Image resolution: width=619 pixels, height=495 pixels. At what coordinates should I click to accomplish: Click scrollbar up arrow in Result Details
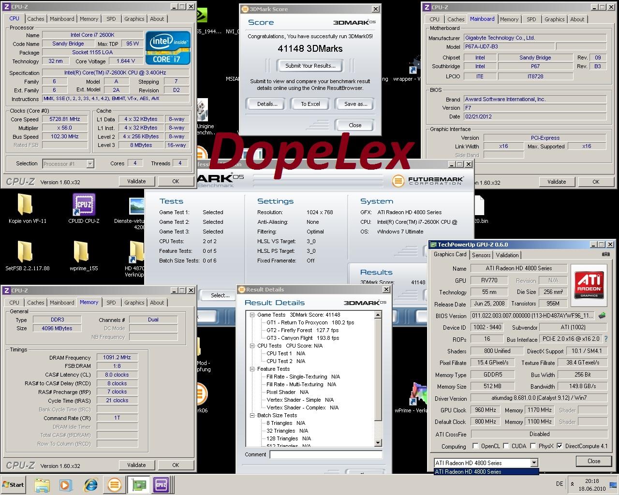coord(379,315)
